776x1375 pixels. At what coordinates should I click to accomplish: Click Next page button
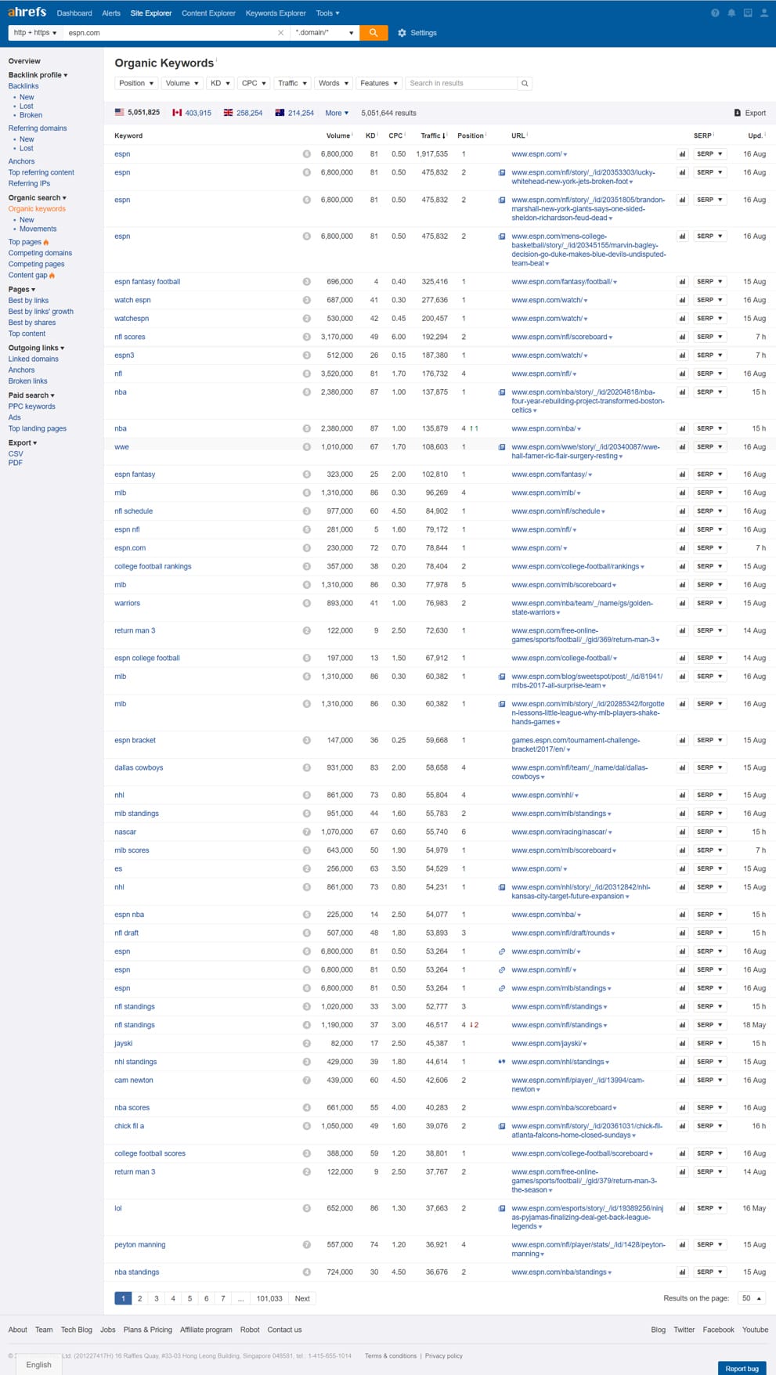pyautogui.click(x=302, y=1298)
